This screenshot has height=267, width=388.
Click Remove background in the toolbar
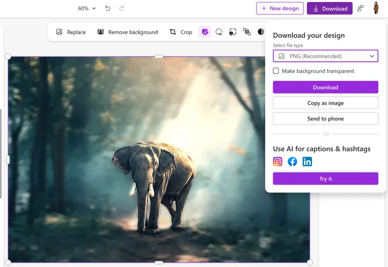[127, 32]
